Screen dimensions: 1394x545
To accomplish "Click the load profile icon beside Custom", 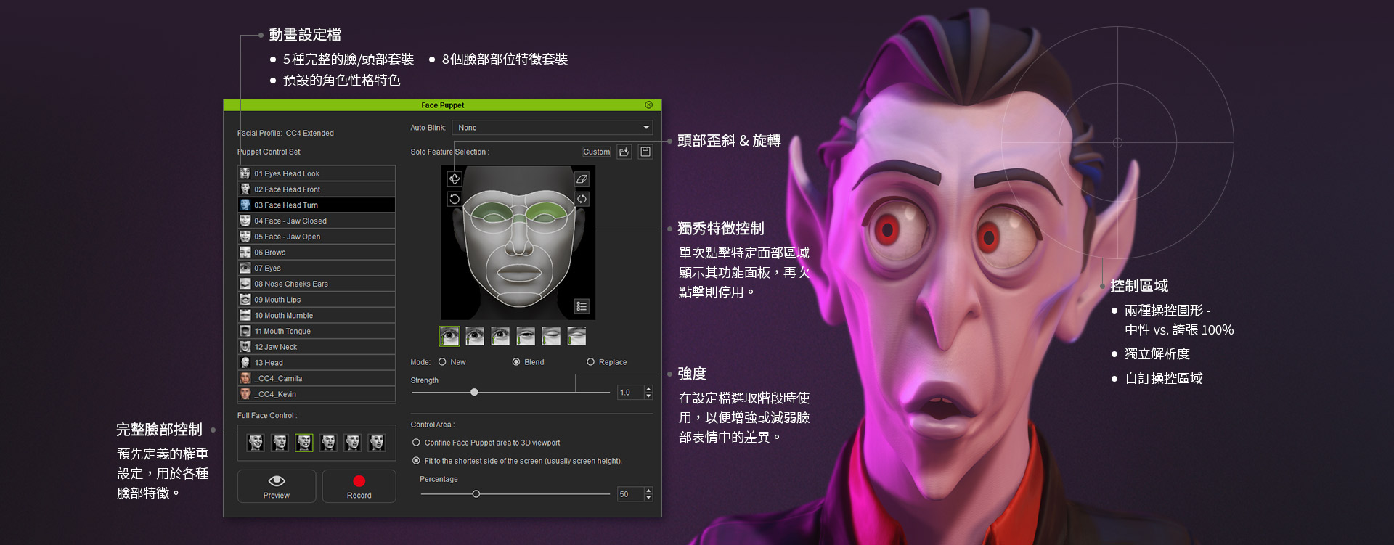I will (624, 152).
